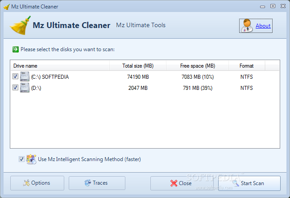Uncheck the D:\ drive checkbox
This screenshot has width=290, height=198.
tap(15, 87)
